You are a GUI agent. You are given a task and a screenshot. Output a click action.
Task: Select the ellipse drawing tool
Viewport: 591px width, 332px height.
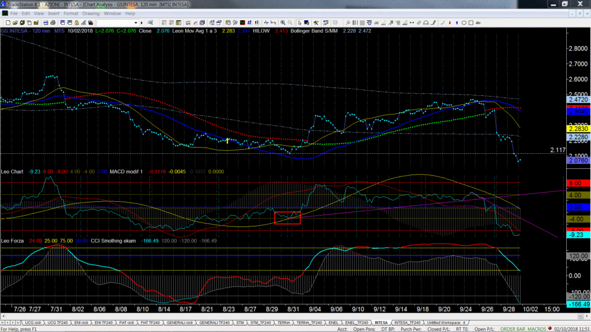tap(464, 23)
